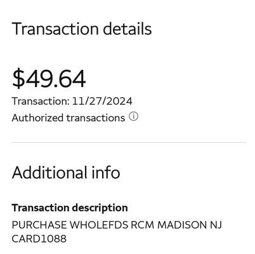Click the WHOLEFDS merchant name
Image resolution: width=255 pixels, height=254 pixels.
click(x=99, y=225)
